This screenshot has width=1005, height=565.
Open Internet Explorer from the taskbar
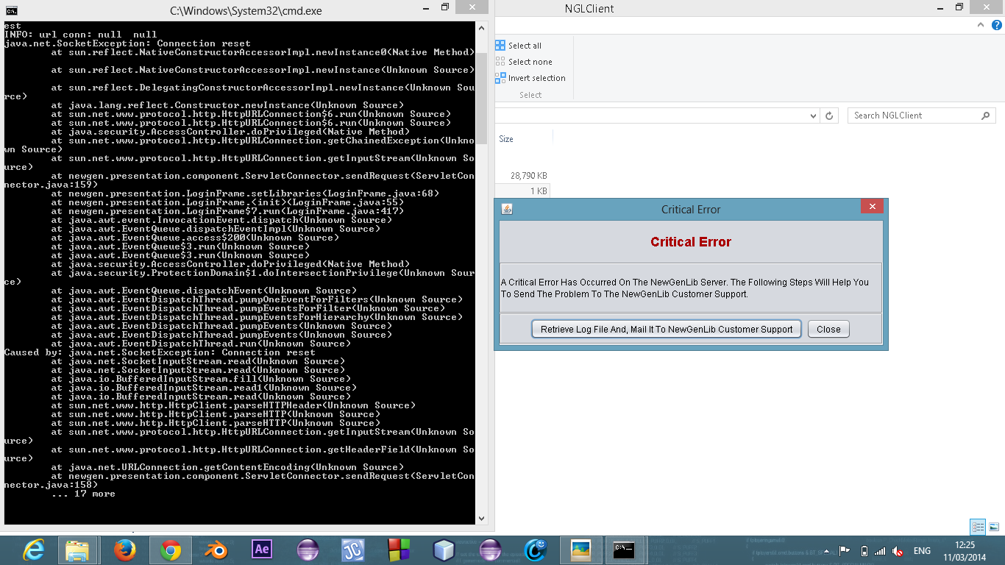coord(33,550)
